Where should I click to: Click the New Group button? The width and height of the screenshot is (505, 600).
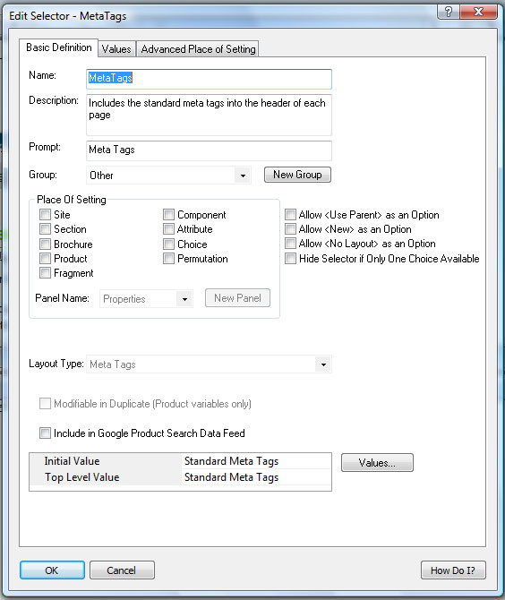point(297,175)
